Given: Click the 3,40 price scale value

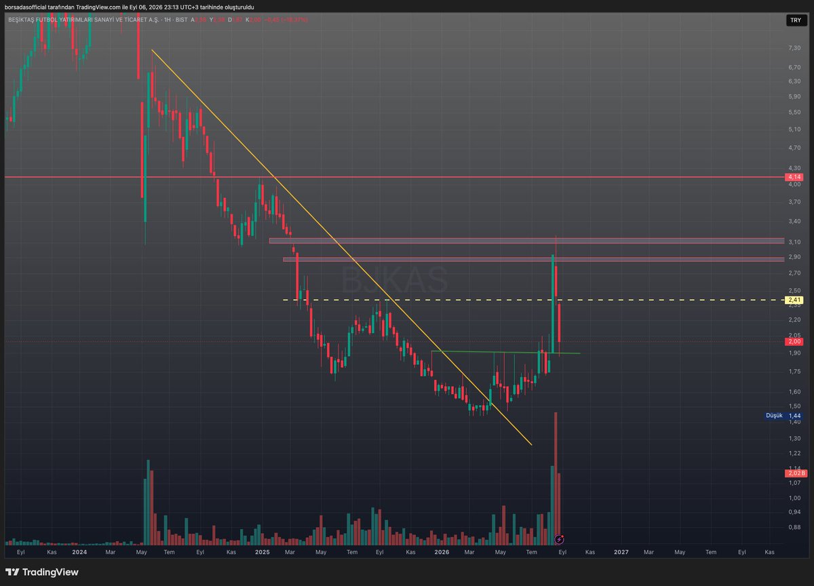Looking at the screenshot, I should (794, 221).
